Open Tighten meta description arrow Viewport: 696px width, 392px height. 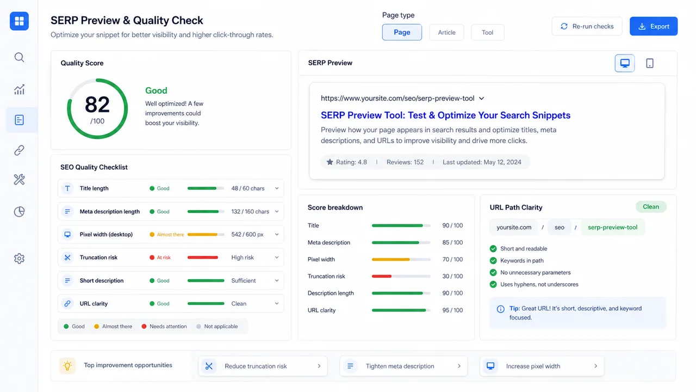click(459, 366)
